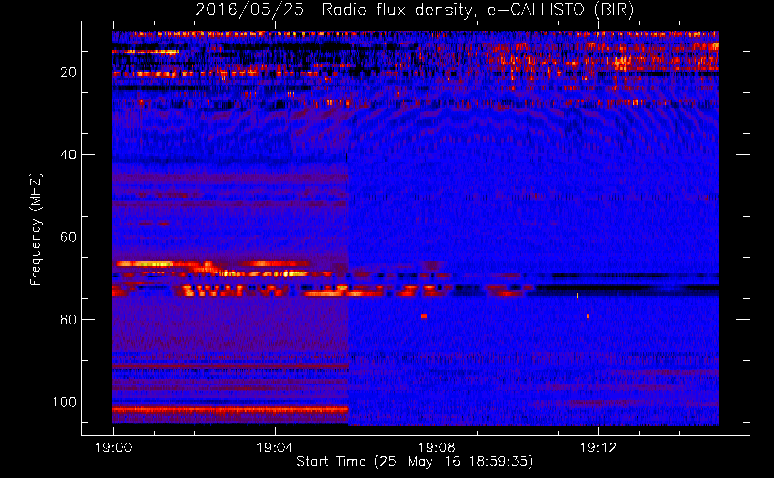This screenshot has height=478, width=774.
Task: Click the 60 MHz frequency tick label
Action: pos(68,237)
